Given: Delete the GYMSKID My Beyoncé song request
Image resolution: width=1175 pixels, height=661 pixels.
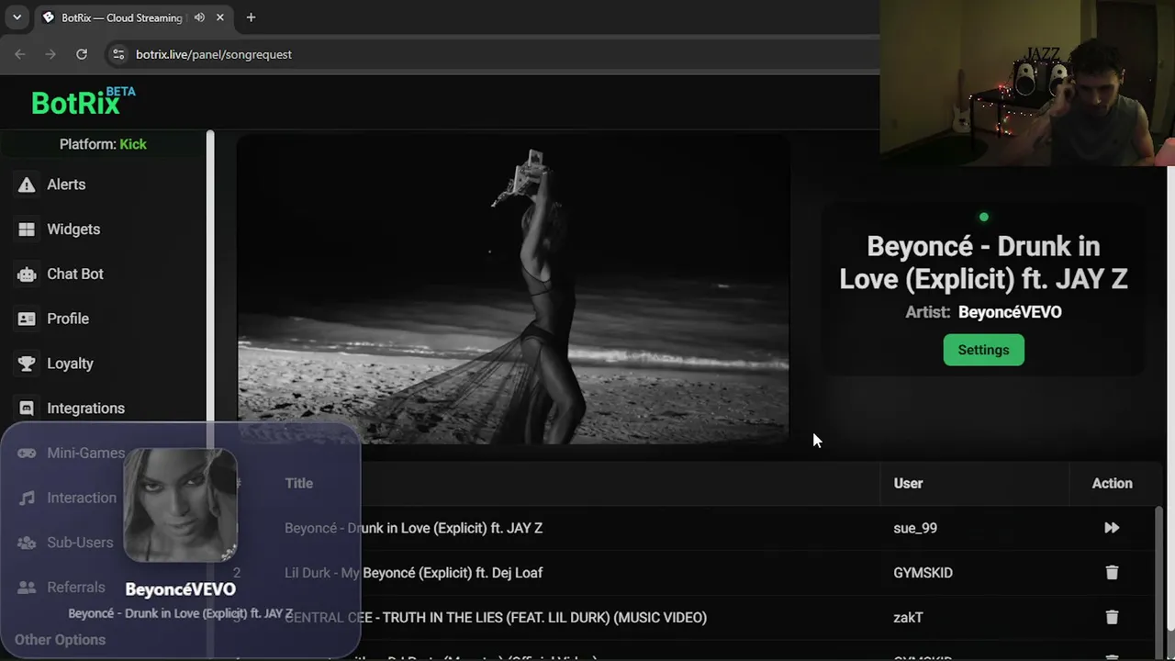Looking at the screenshot, I should point(1112,573).
